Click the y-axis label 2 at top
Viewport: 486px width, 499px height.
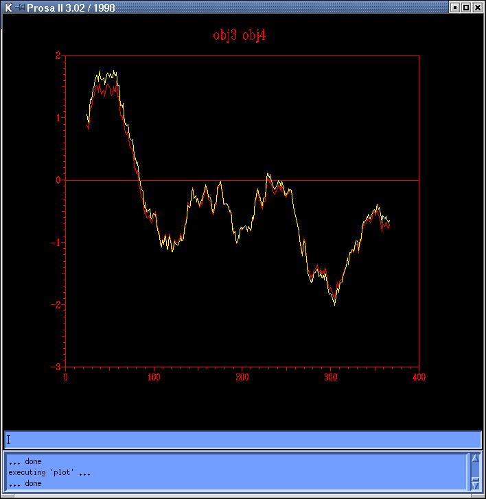coord(58,55)
